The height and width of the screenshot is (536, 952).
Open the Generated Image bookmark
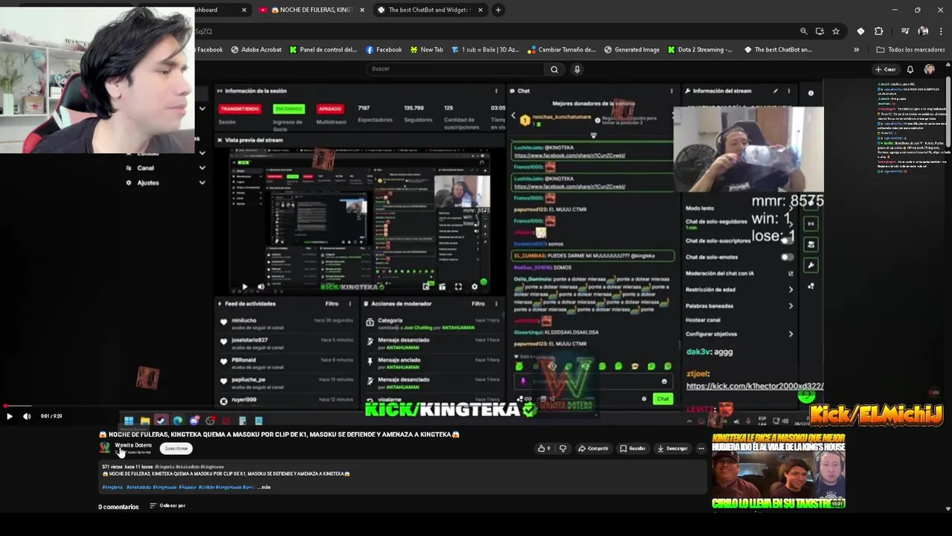631,50
